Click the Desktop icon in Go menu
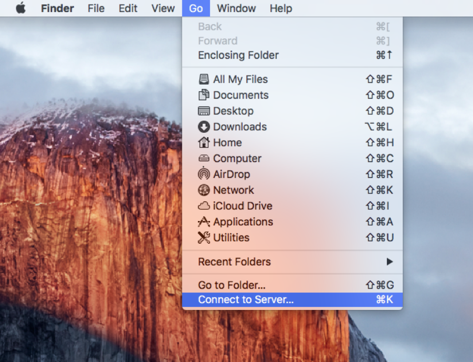473x362 pixels. pyautogui.click(x=204, y=111)
